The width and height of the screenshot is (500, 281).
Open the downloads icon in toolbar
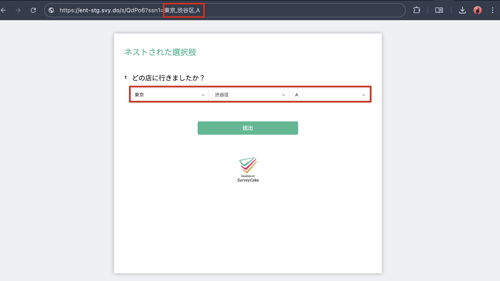[463, 10]
